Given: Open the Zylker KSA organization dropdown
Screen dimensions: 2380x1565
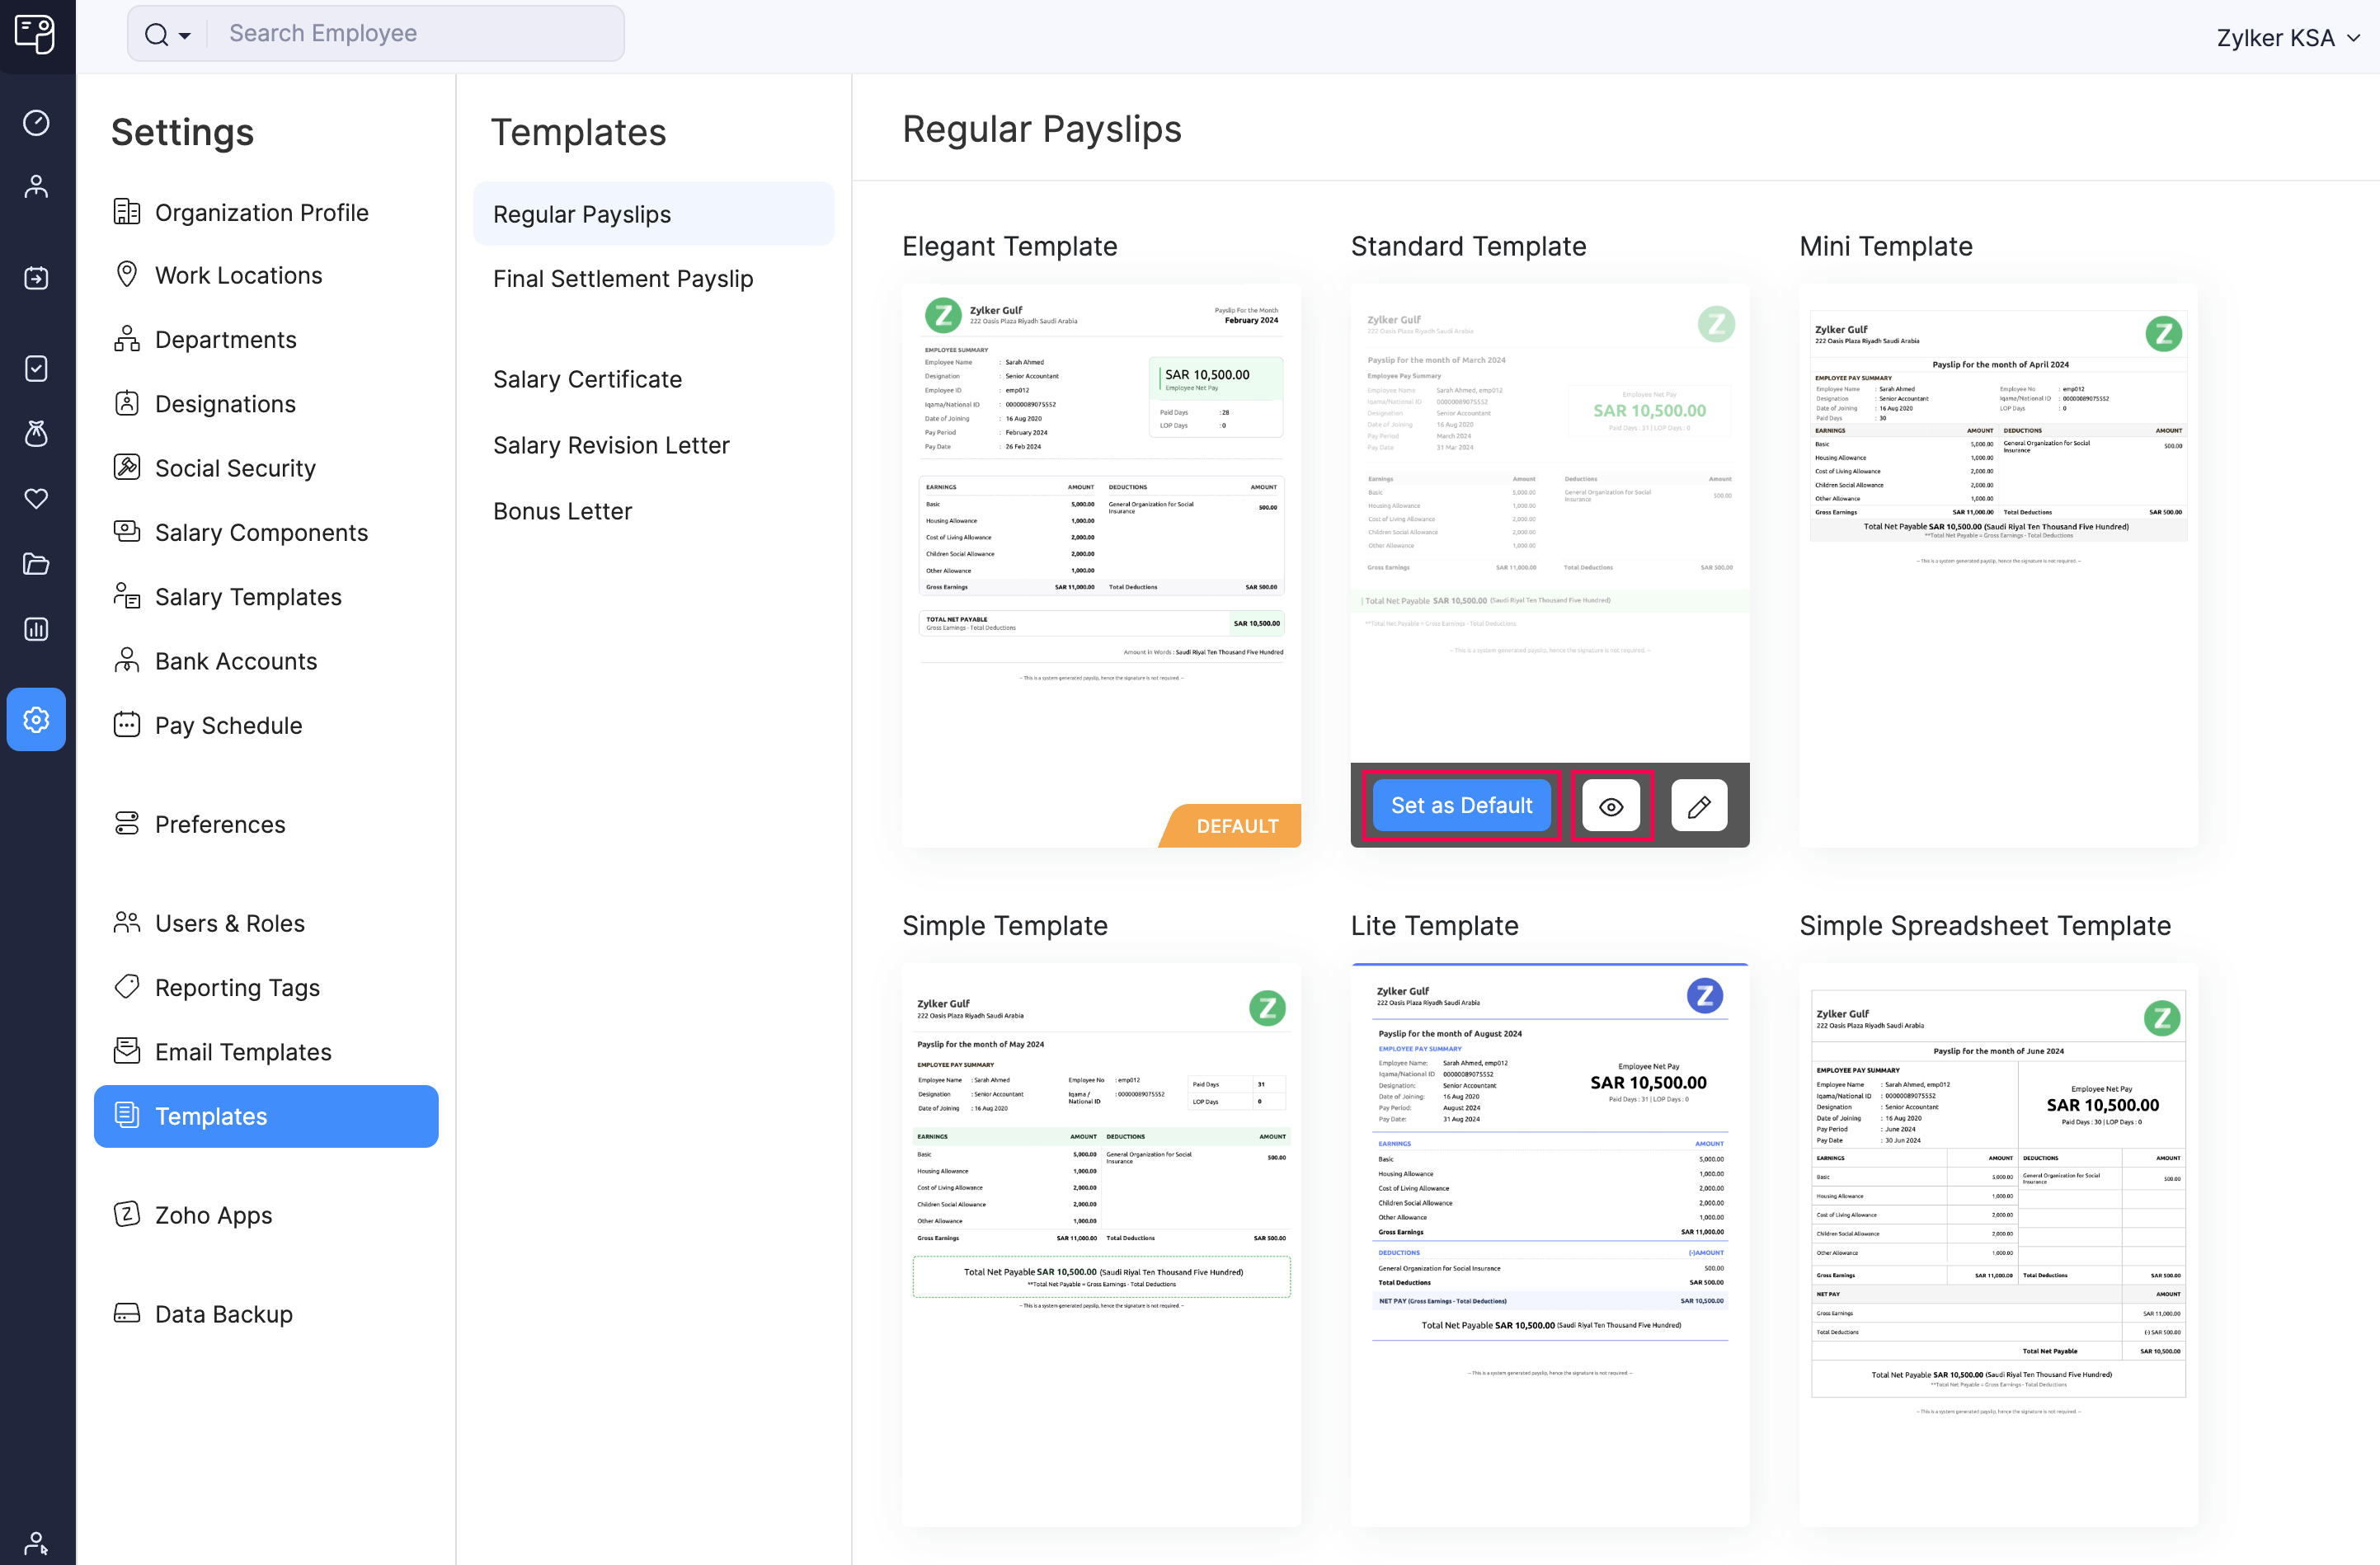Looking at the screenshot, I should pyautogui.click(x=2287, y=37).
